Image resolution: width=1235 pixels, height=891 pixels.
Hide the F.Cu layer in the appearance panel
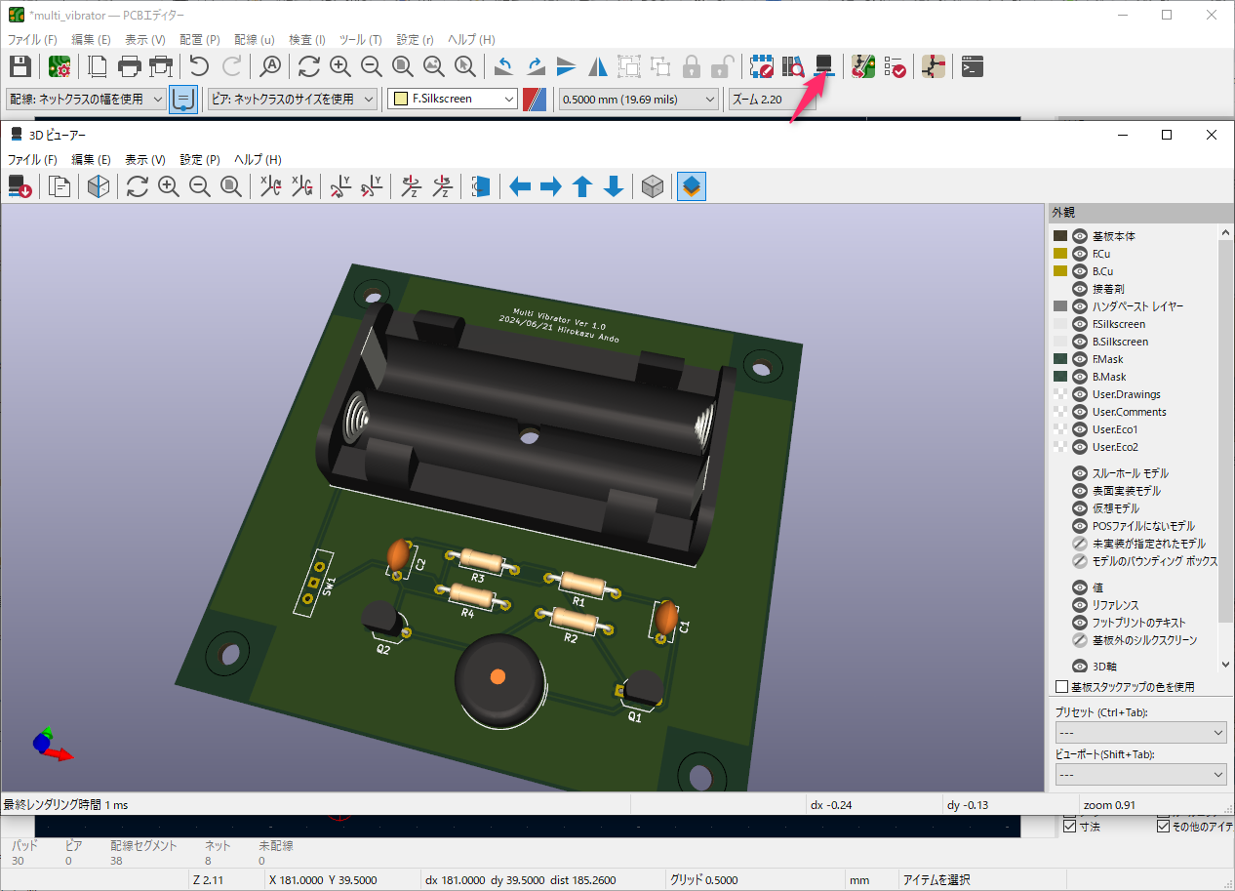click(x=1079, y=253)
